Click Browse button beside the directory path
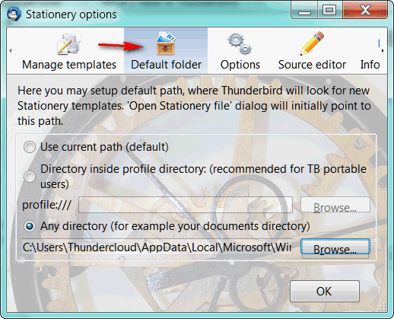 click(x=335, y=247)
